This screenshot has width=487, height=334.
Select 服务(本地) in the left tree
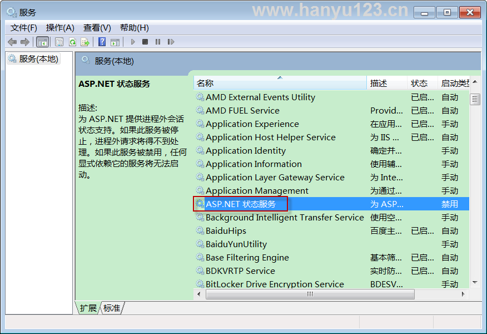[34, 59]
